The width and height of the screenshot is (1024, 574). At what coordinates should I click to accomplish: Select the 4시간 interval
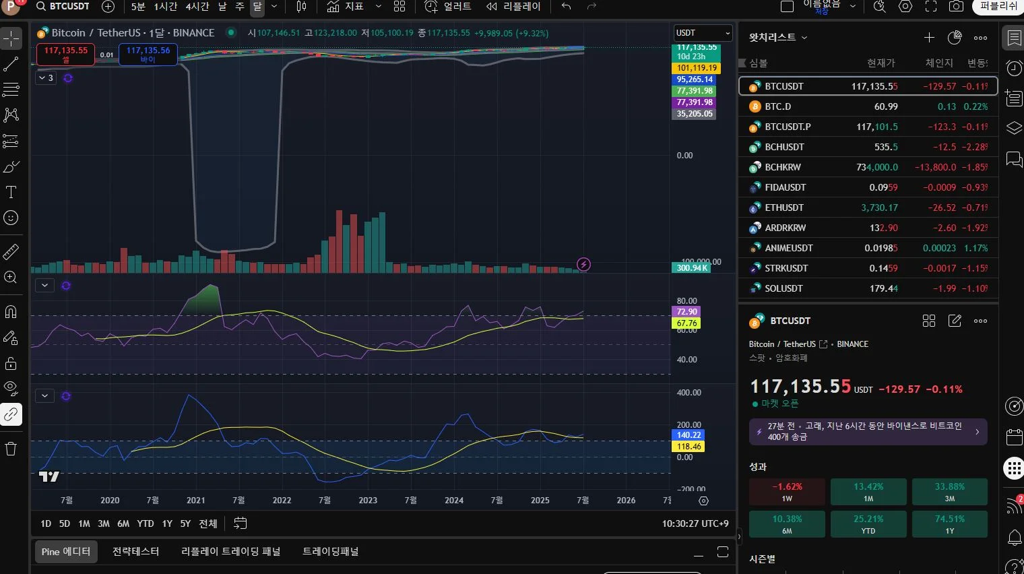click(197, 6)
